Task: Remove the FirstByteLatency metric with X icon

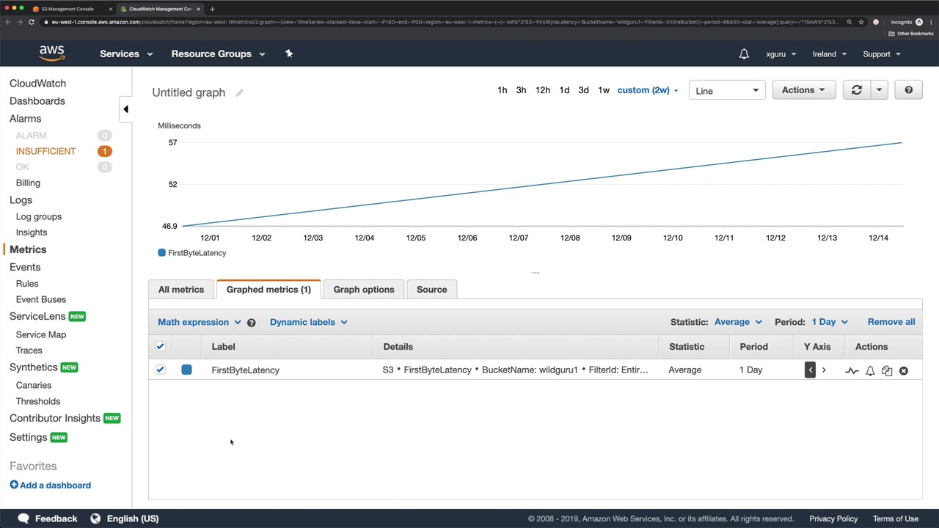Action: click(904, 371)
